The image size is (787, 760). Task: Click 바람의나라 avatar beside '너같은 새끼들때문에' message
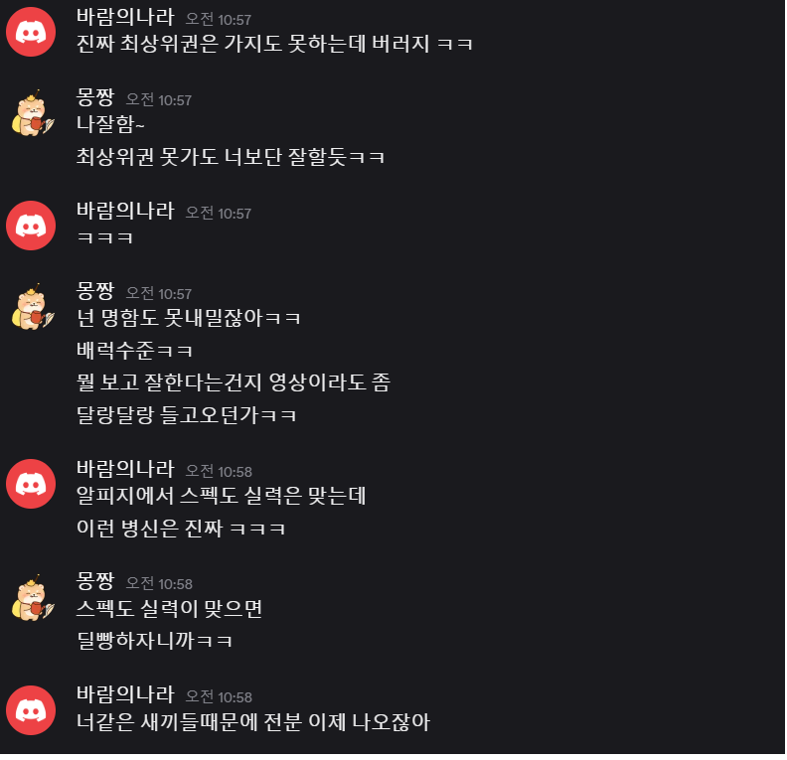[x=31, y=710]
